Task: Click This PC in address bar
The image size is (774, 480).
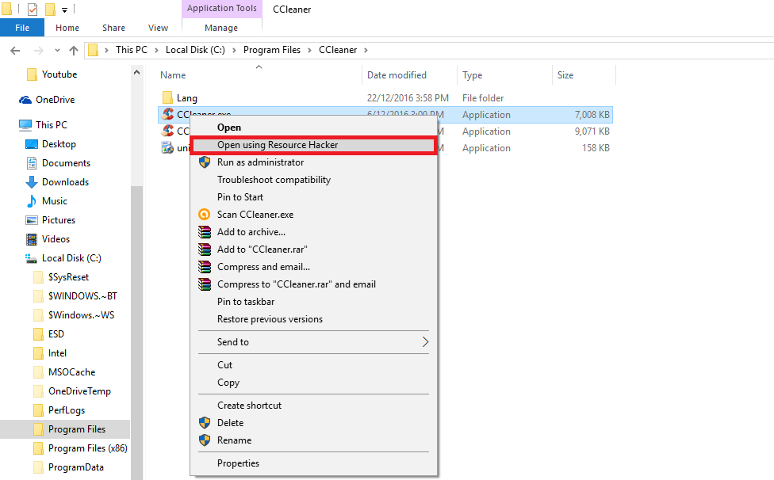Action: (x=132, y=50)
